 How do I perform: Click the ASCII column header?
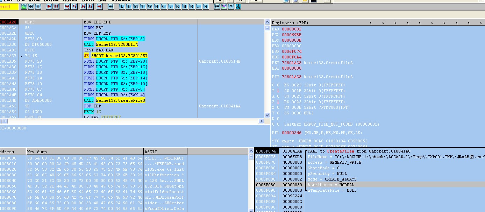(165, 152)
